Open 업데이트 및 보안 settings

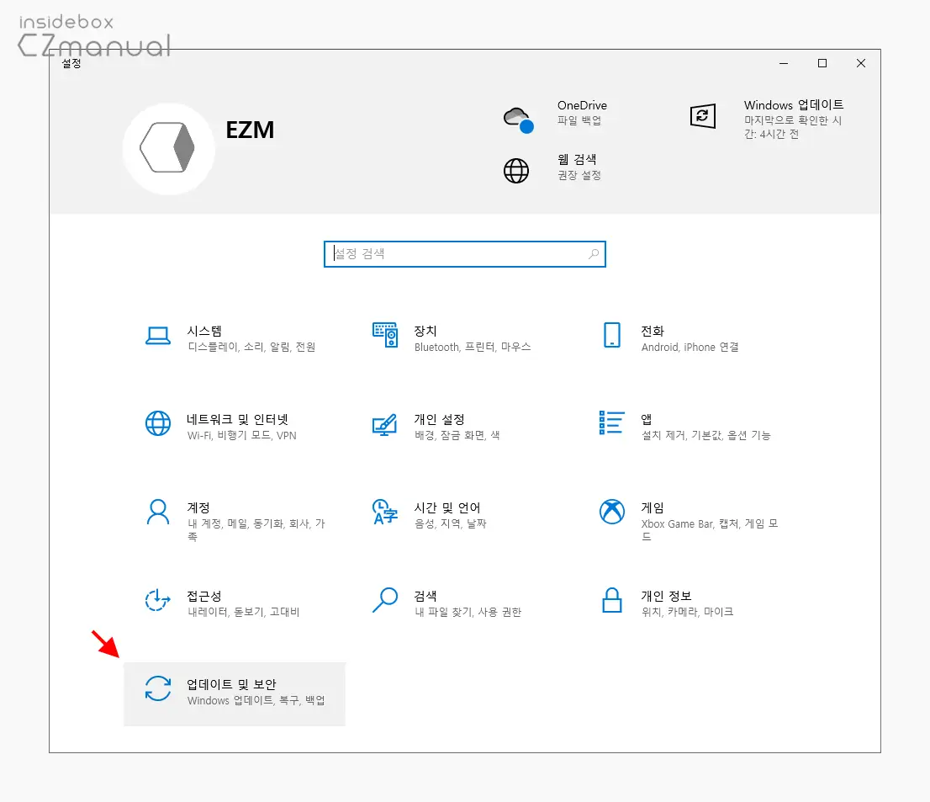coord(234,693)
